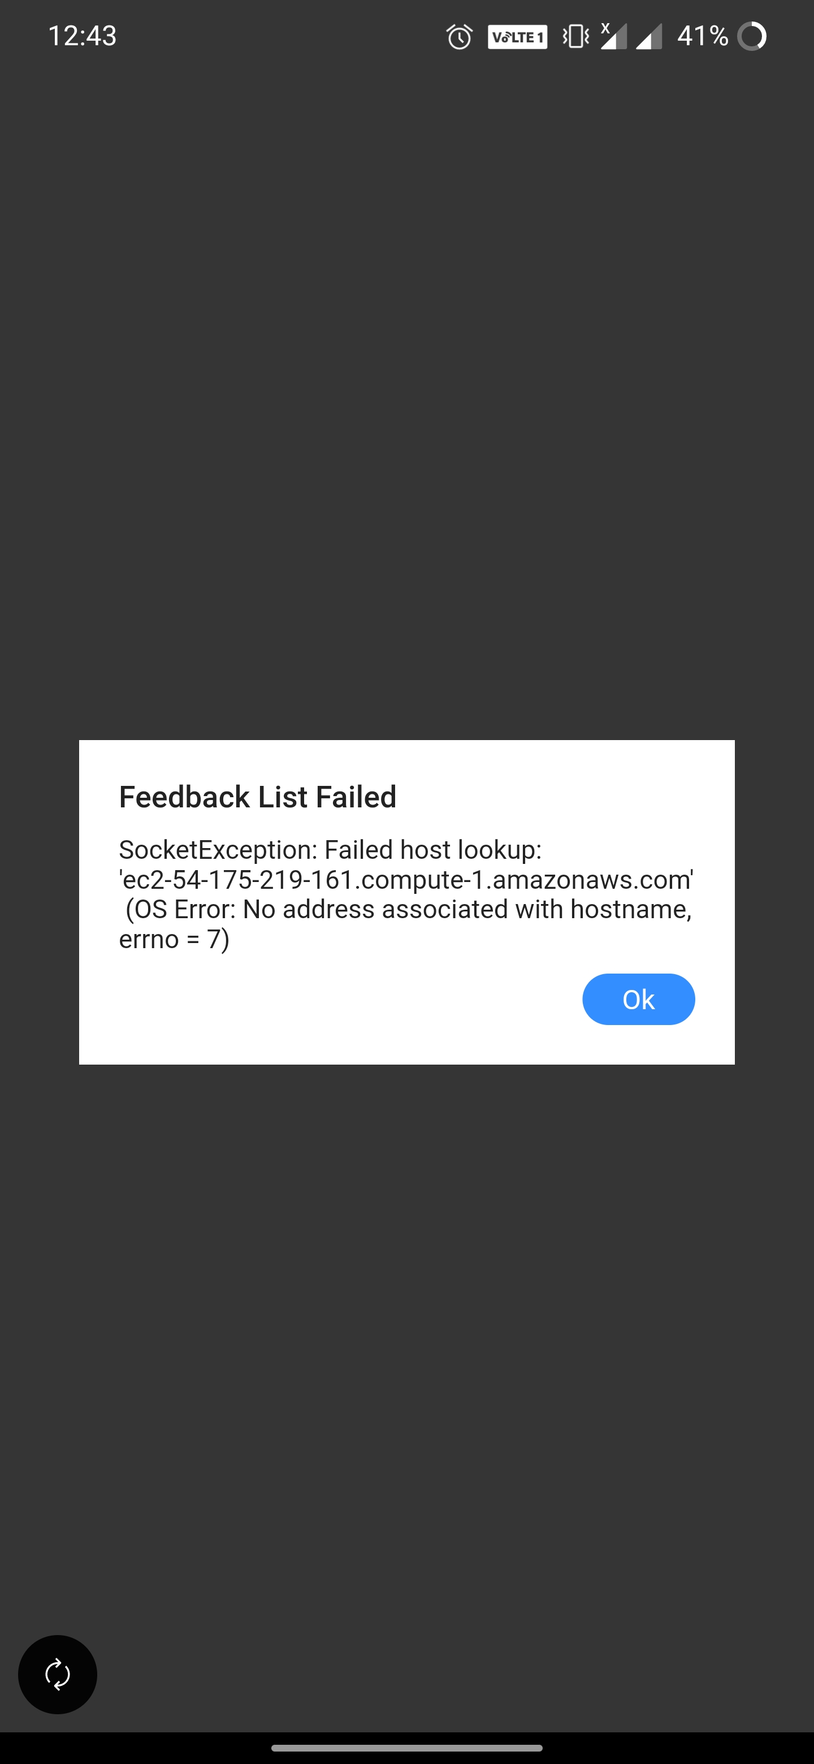814x1764 pixels.
Task: Tap the 41% battery percentage text
Action: pyautogui.click(x=703, y=36)
